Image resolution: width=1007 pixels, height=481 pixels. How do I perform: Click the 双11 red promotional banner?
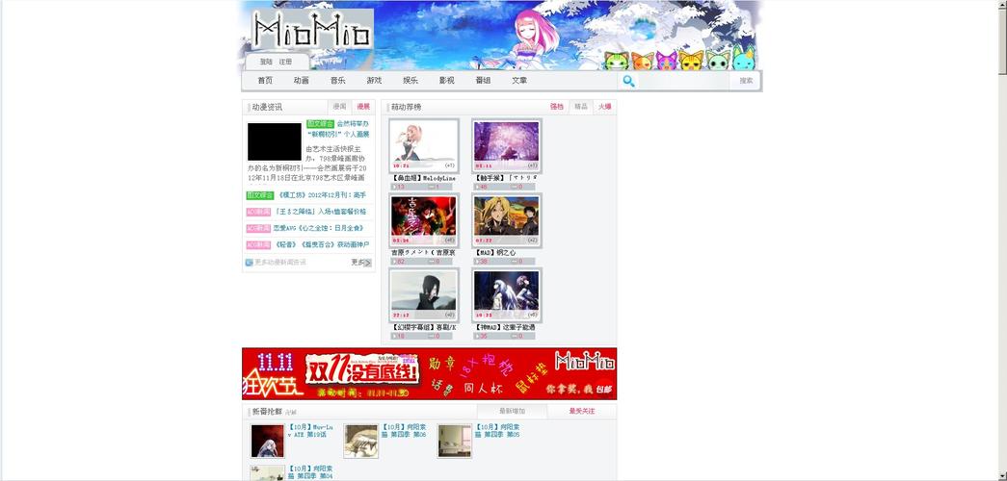click(x=429, y=374)
